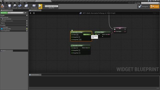Open My Blueprint view options eye dropdown
The height and width of the screenshot is (90, 160).
pos(26,13)
